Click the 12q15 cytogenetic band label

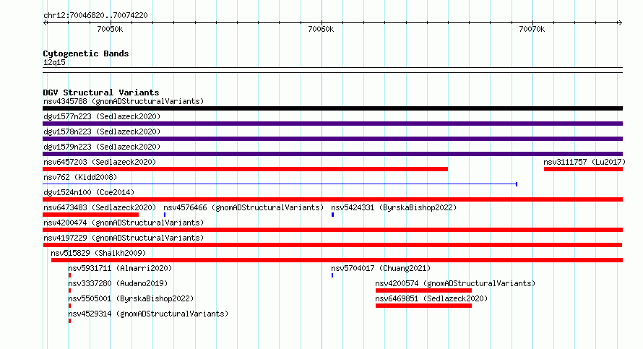click(54, 62)
